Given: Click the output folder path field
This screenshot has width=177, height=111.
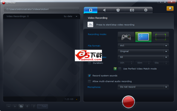Looking at the screenshot, I should click(x=39, y=9).
